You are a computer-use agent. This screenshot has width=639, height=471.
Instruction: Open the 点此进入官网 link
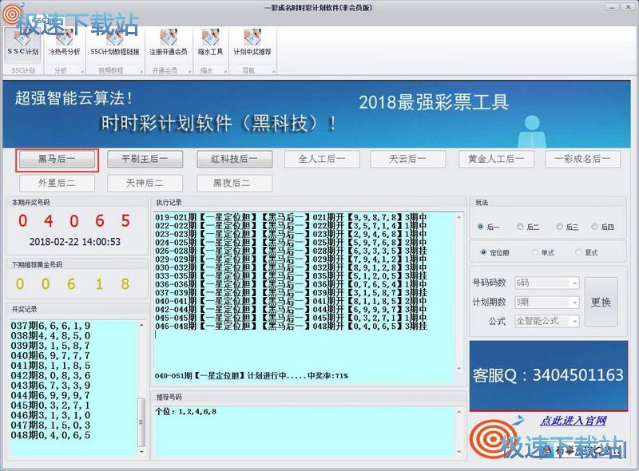click(x=573, y=421)
